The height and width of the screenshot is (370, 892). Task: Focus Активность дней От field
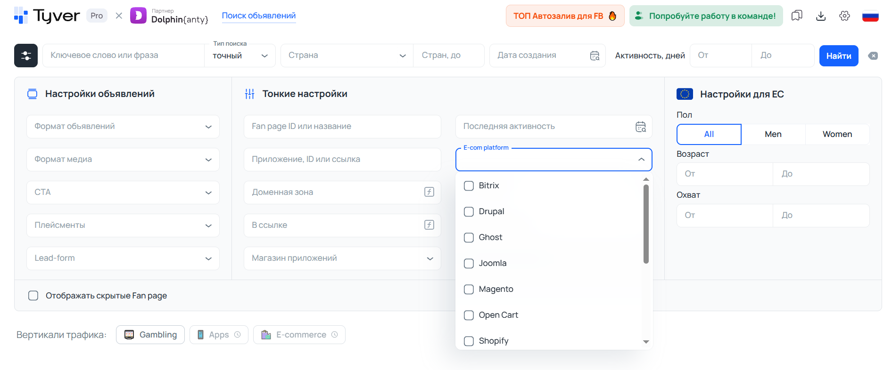721,56
